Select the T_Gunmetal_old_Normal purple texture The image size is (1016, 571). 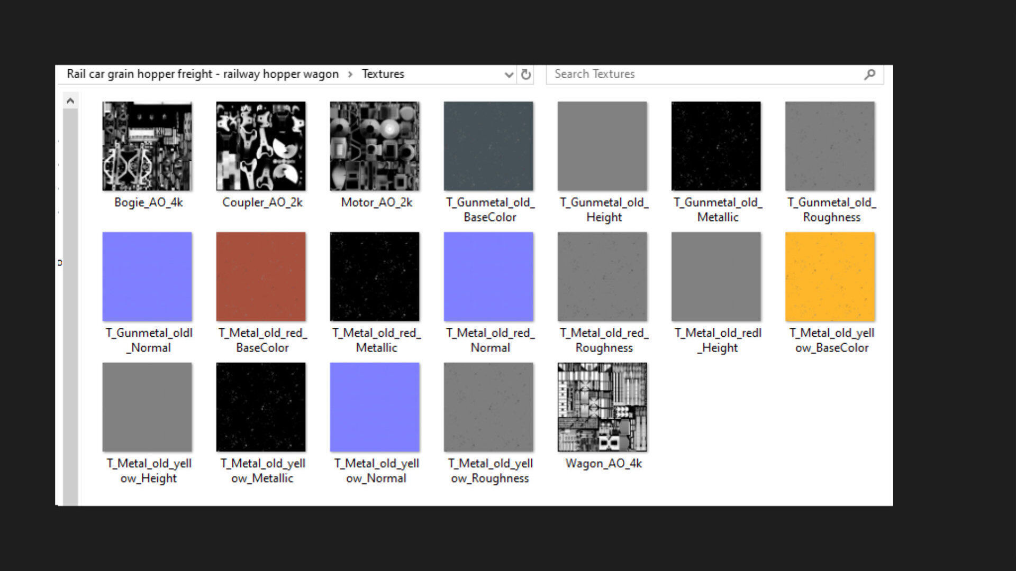click(x=147, y=277)
